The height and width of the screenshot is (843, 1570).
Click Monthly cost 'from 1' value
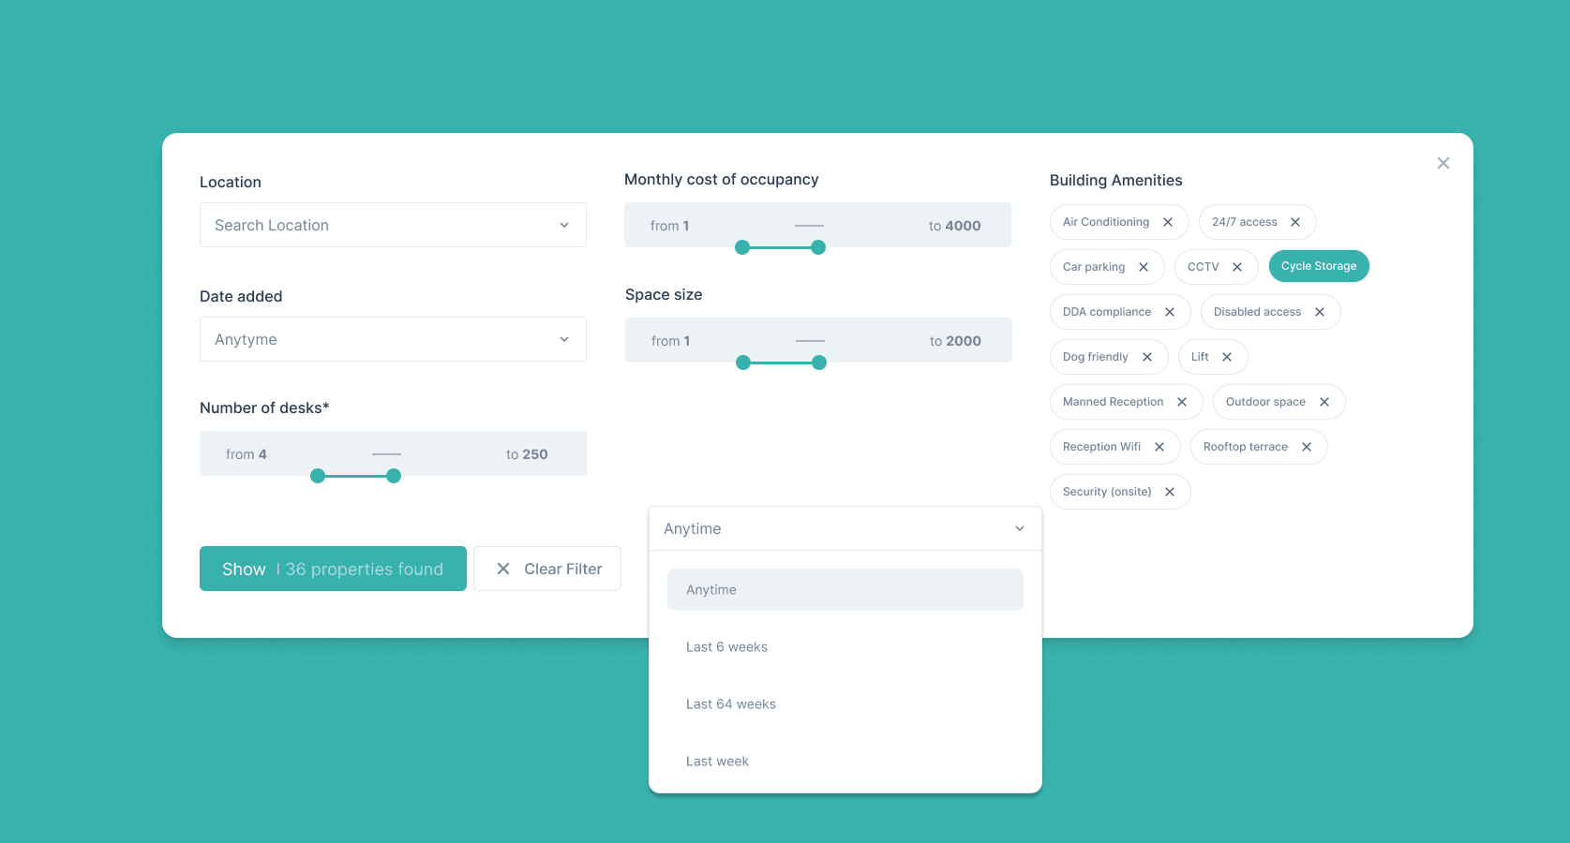click(669, 226)
